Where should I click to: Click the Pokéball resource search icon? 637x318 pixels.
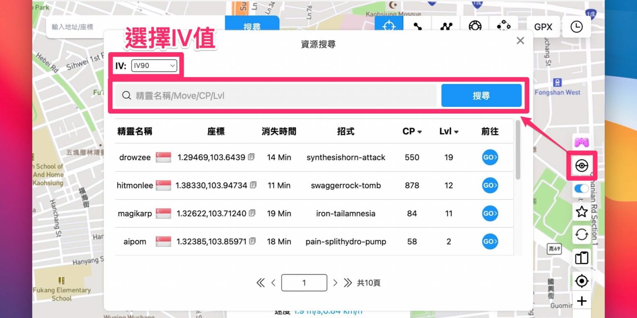point(582,166)
